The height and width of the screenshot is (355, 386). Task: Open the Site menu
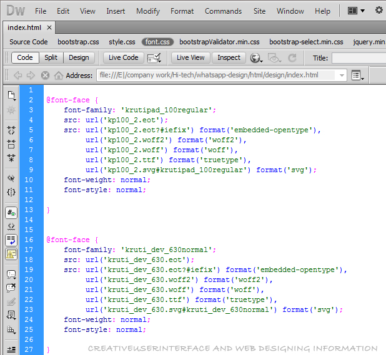(x=259, y=11)
